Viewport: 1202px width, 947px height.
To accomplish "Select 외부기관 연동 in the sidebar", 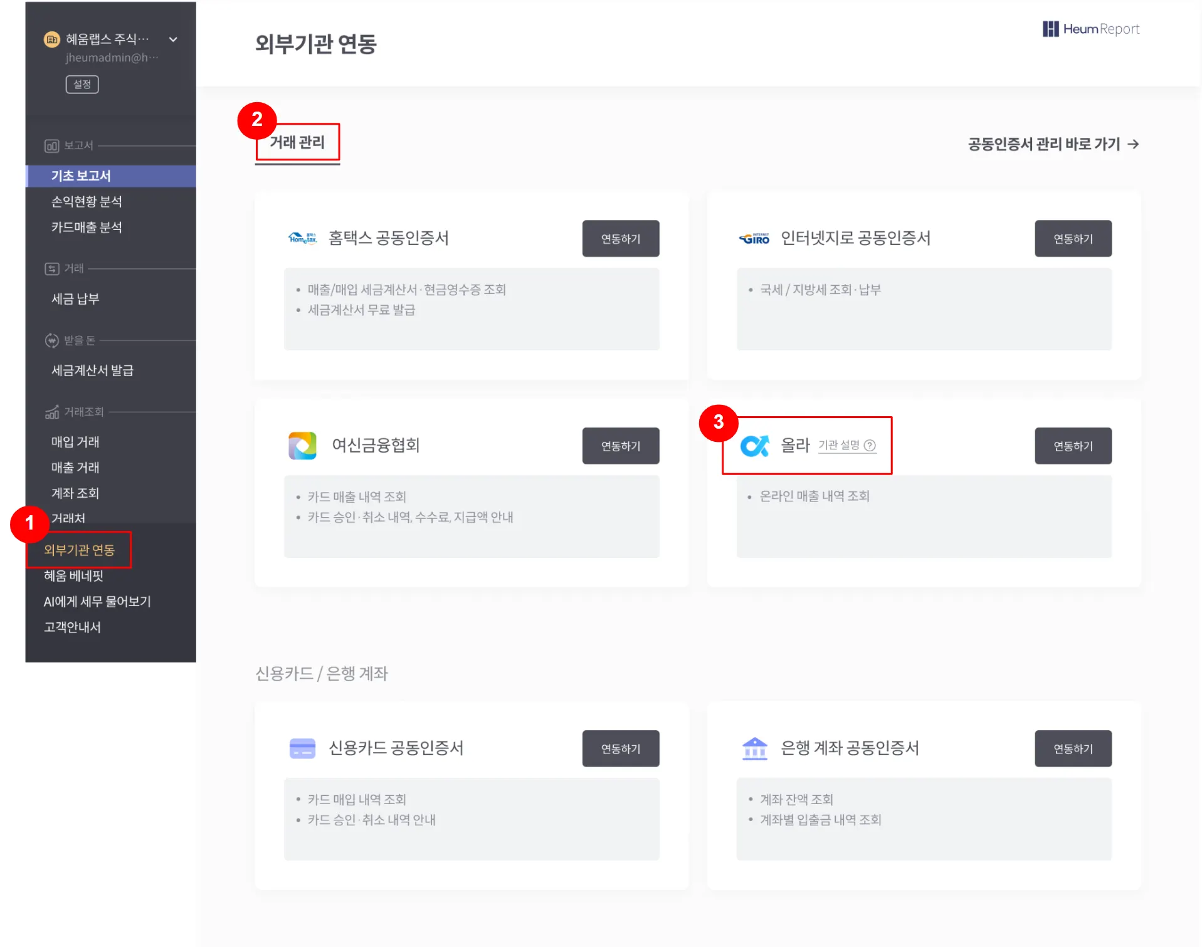I will coord(79,550).
